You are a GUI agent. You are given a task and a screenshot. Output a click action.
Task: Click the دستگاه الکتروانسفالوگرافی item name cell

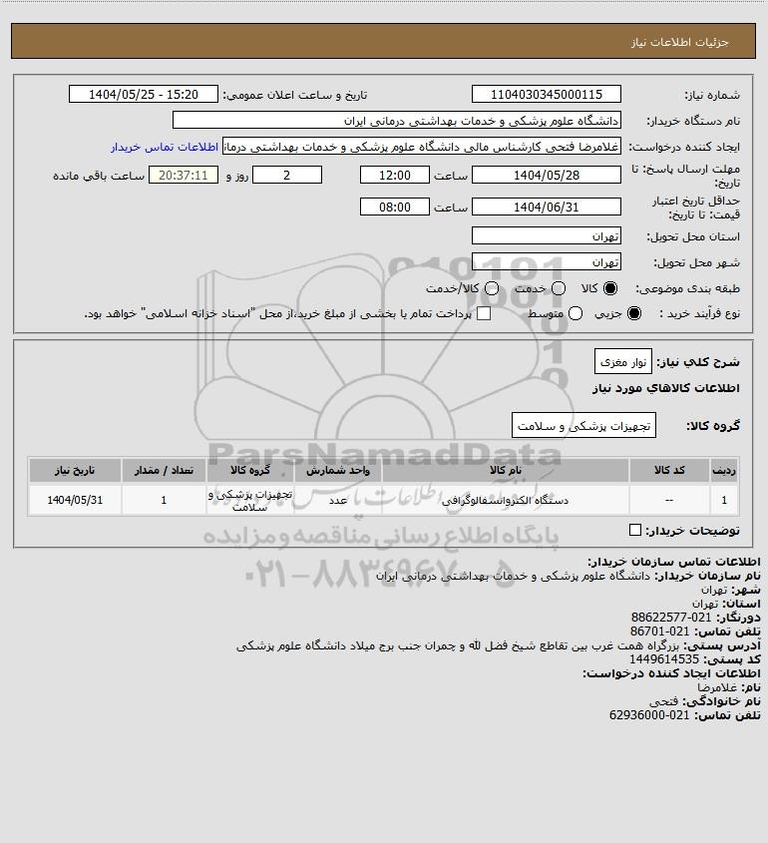pos(506,500)
